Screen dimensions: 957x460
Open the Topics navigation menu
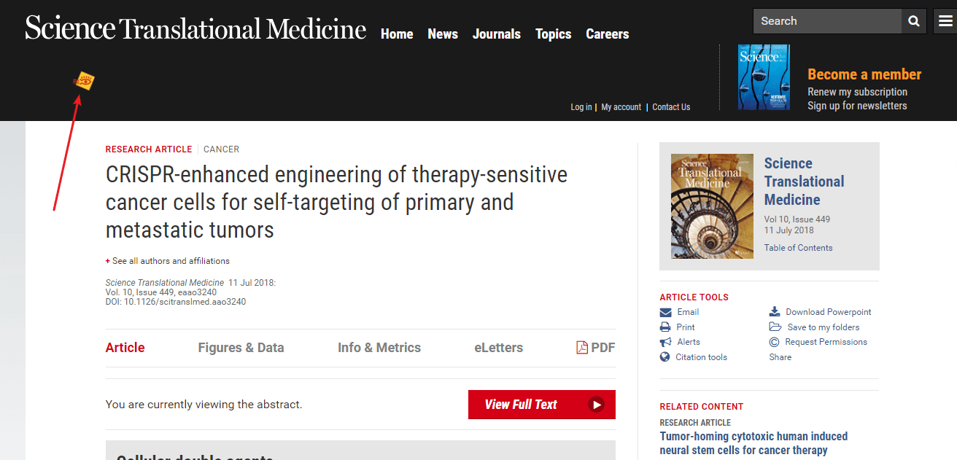(553, 34)
